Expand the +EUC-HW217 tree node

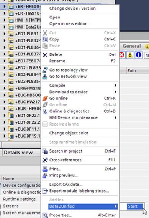[5, 102]
